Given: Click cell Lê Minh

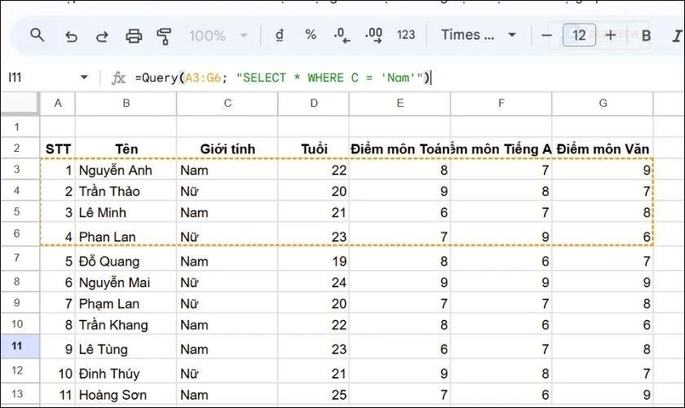Looking at the screenshot, I should pyautogui.click(x=126, y=212).
